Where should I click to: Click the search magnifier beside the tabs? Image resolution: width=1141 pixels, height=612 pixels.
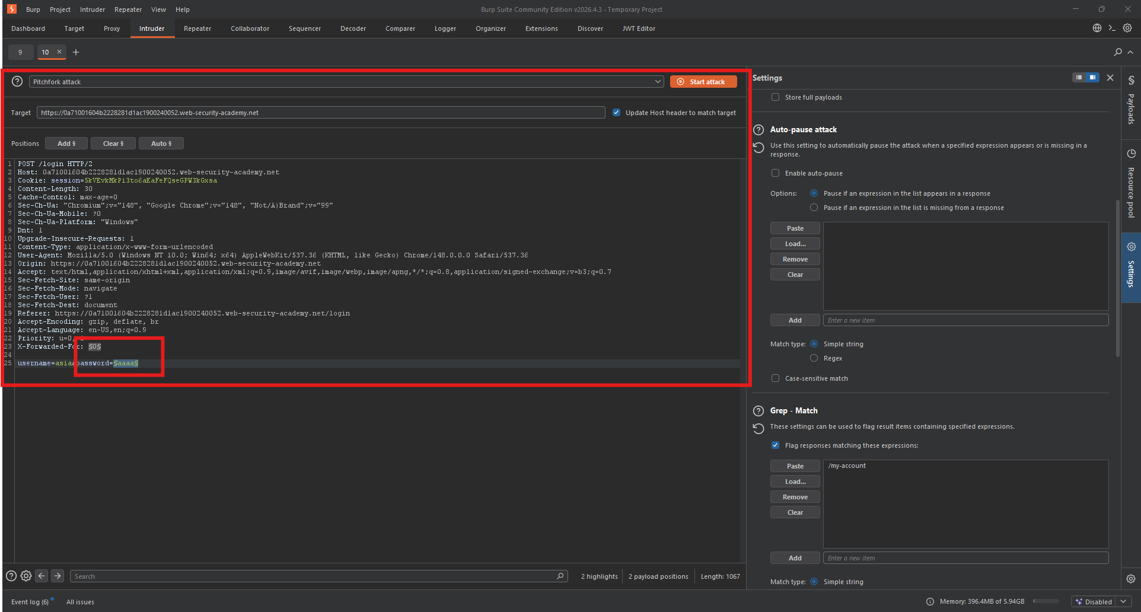1118,52
